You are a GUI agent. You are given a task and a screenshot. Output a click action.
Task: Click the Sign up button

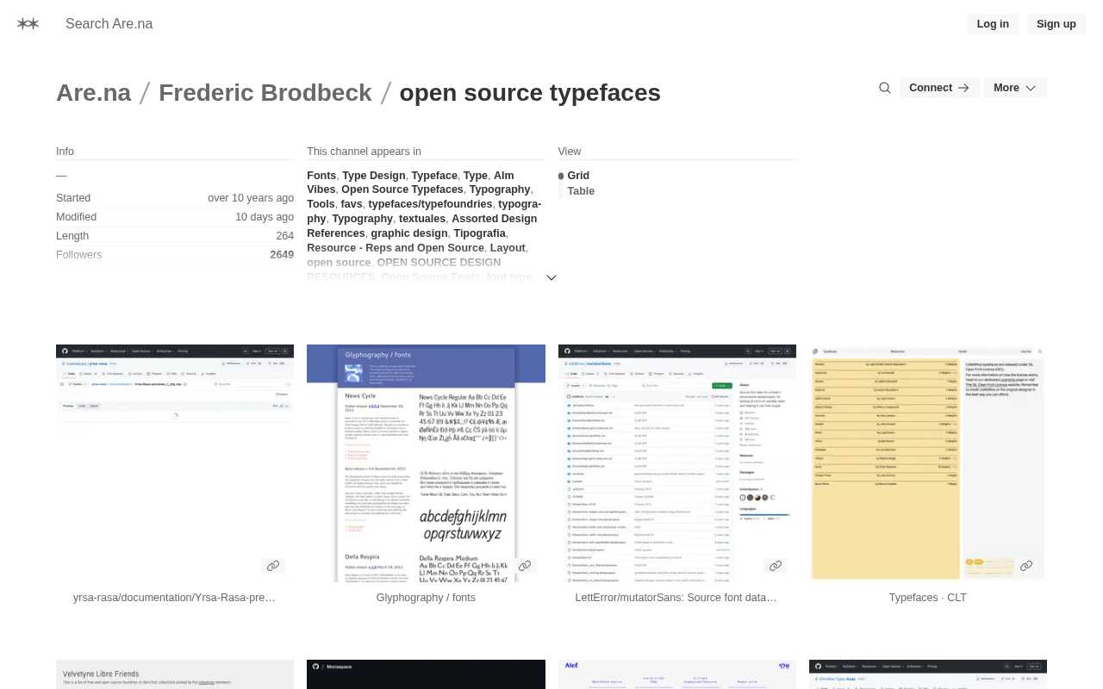[1056, 23]
